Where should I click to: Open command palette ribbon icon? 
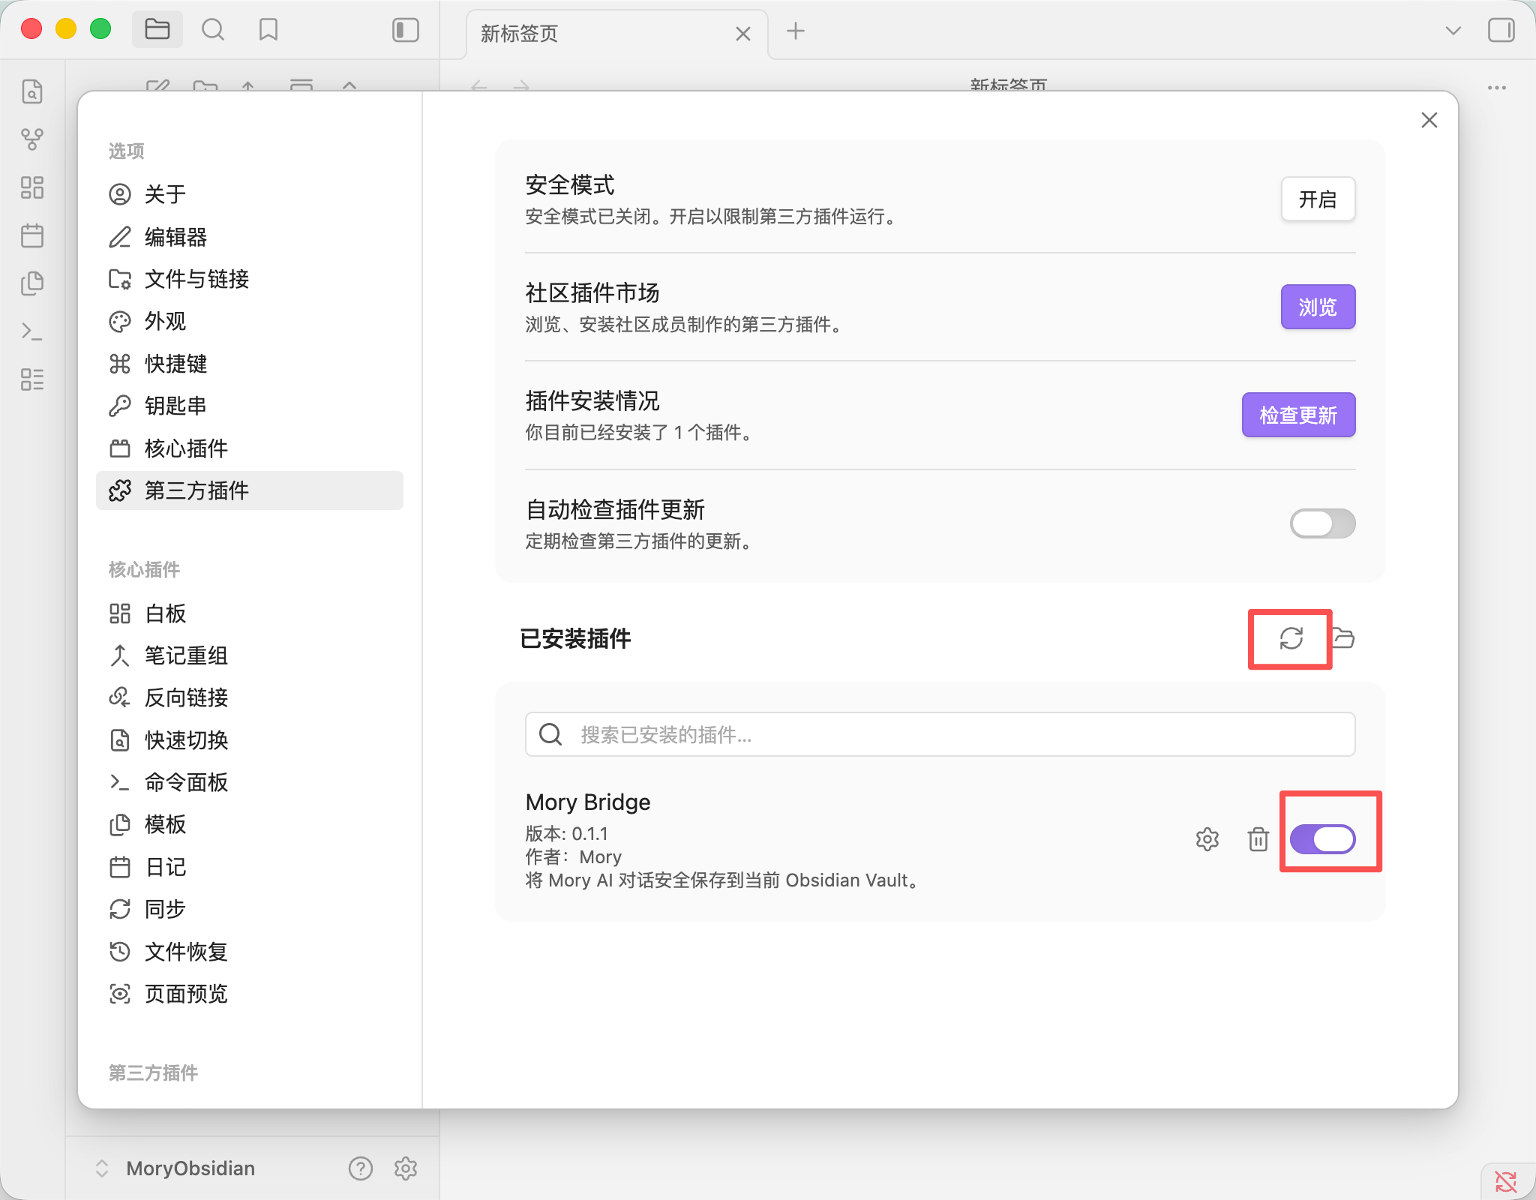pos(32,331)
